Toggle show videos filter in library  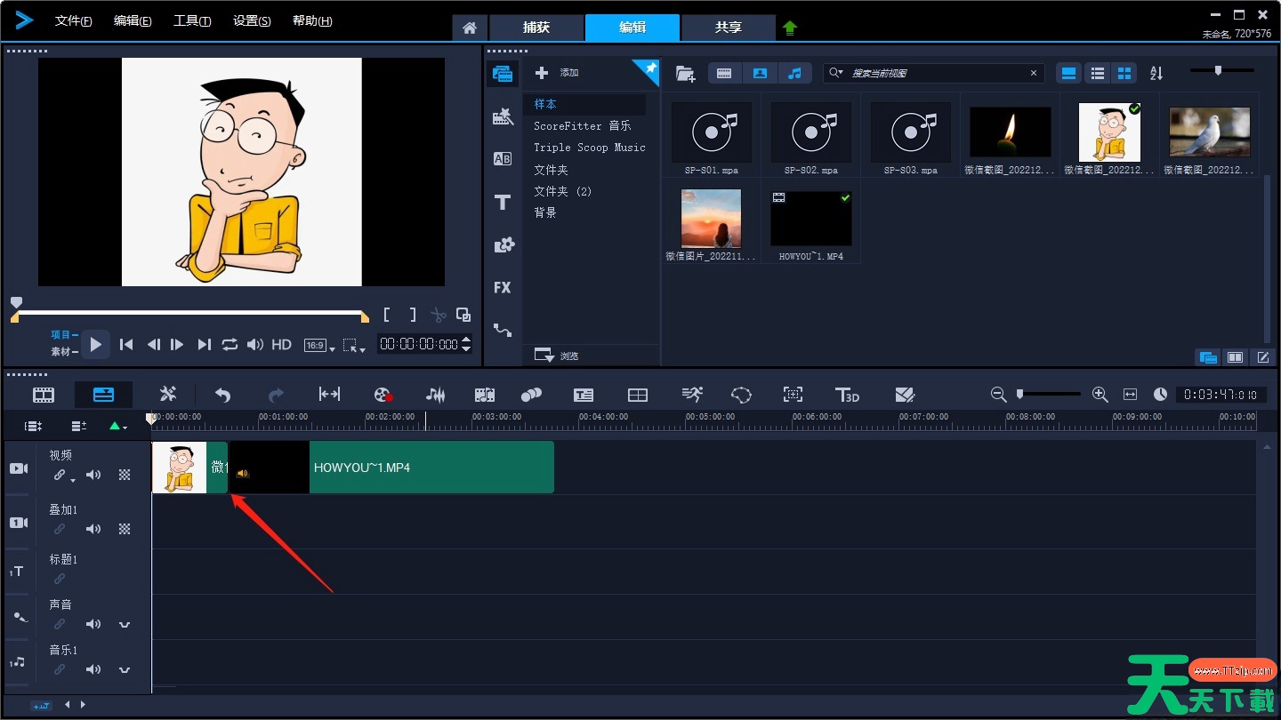coord(724,73)
